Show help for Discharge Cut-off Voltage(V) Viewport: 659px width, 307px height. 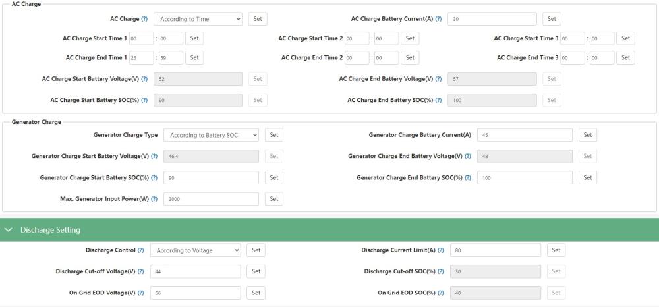click(141, 271)
